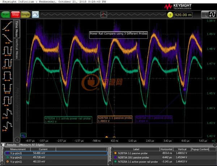Click the hollow orange time reference marker
Screen dimensions: 217x166
click(x=114, y=137)
